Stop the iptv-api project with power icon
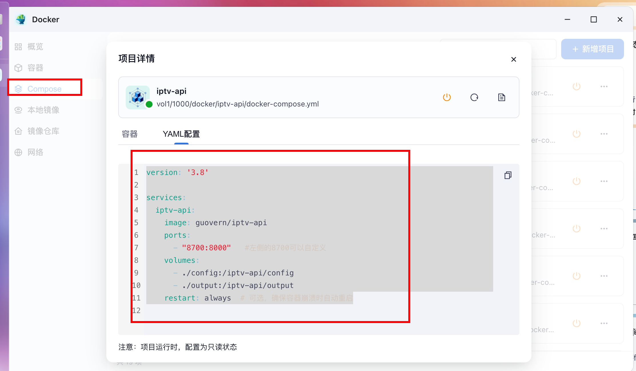 click(x=447, y=97)
